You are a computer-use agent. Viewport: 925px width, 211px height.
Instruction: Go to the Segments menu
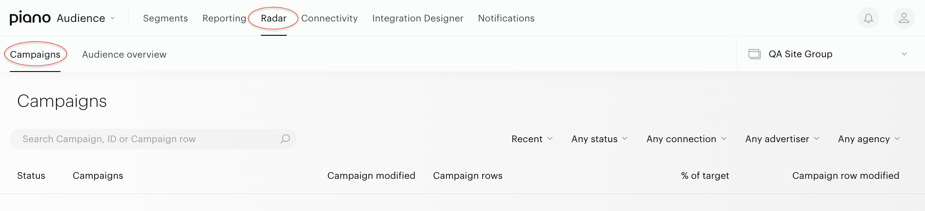click(165, 18)
